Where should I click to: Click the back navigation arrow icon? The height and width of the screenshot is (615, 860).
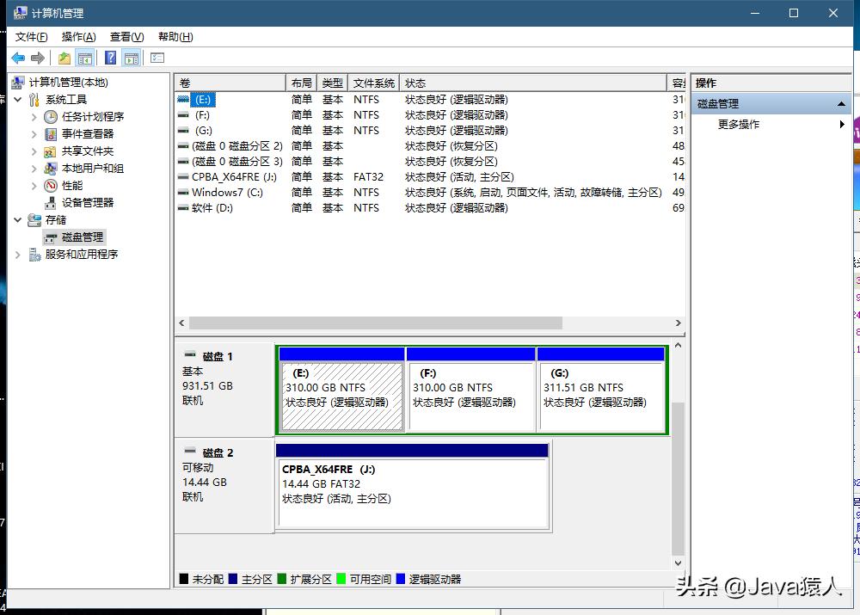[x=17, y=57]
